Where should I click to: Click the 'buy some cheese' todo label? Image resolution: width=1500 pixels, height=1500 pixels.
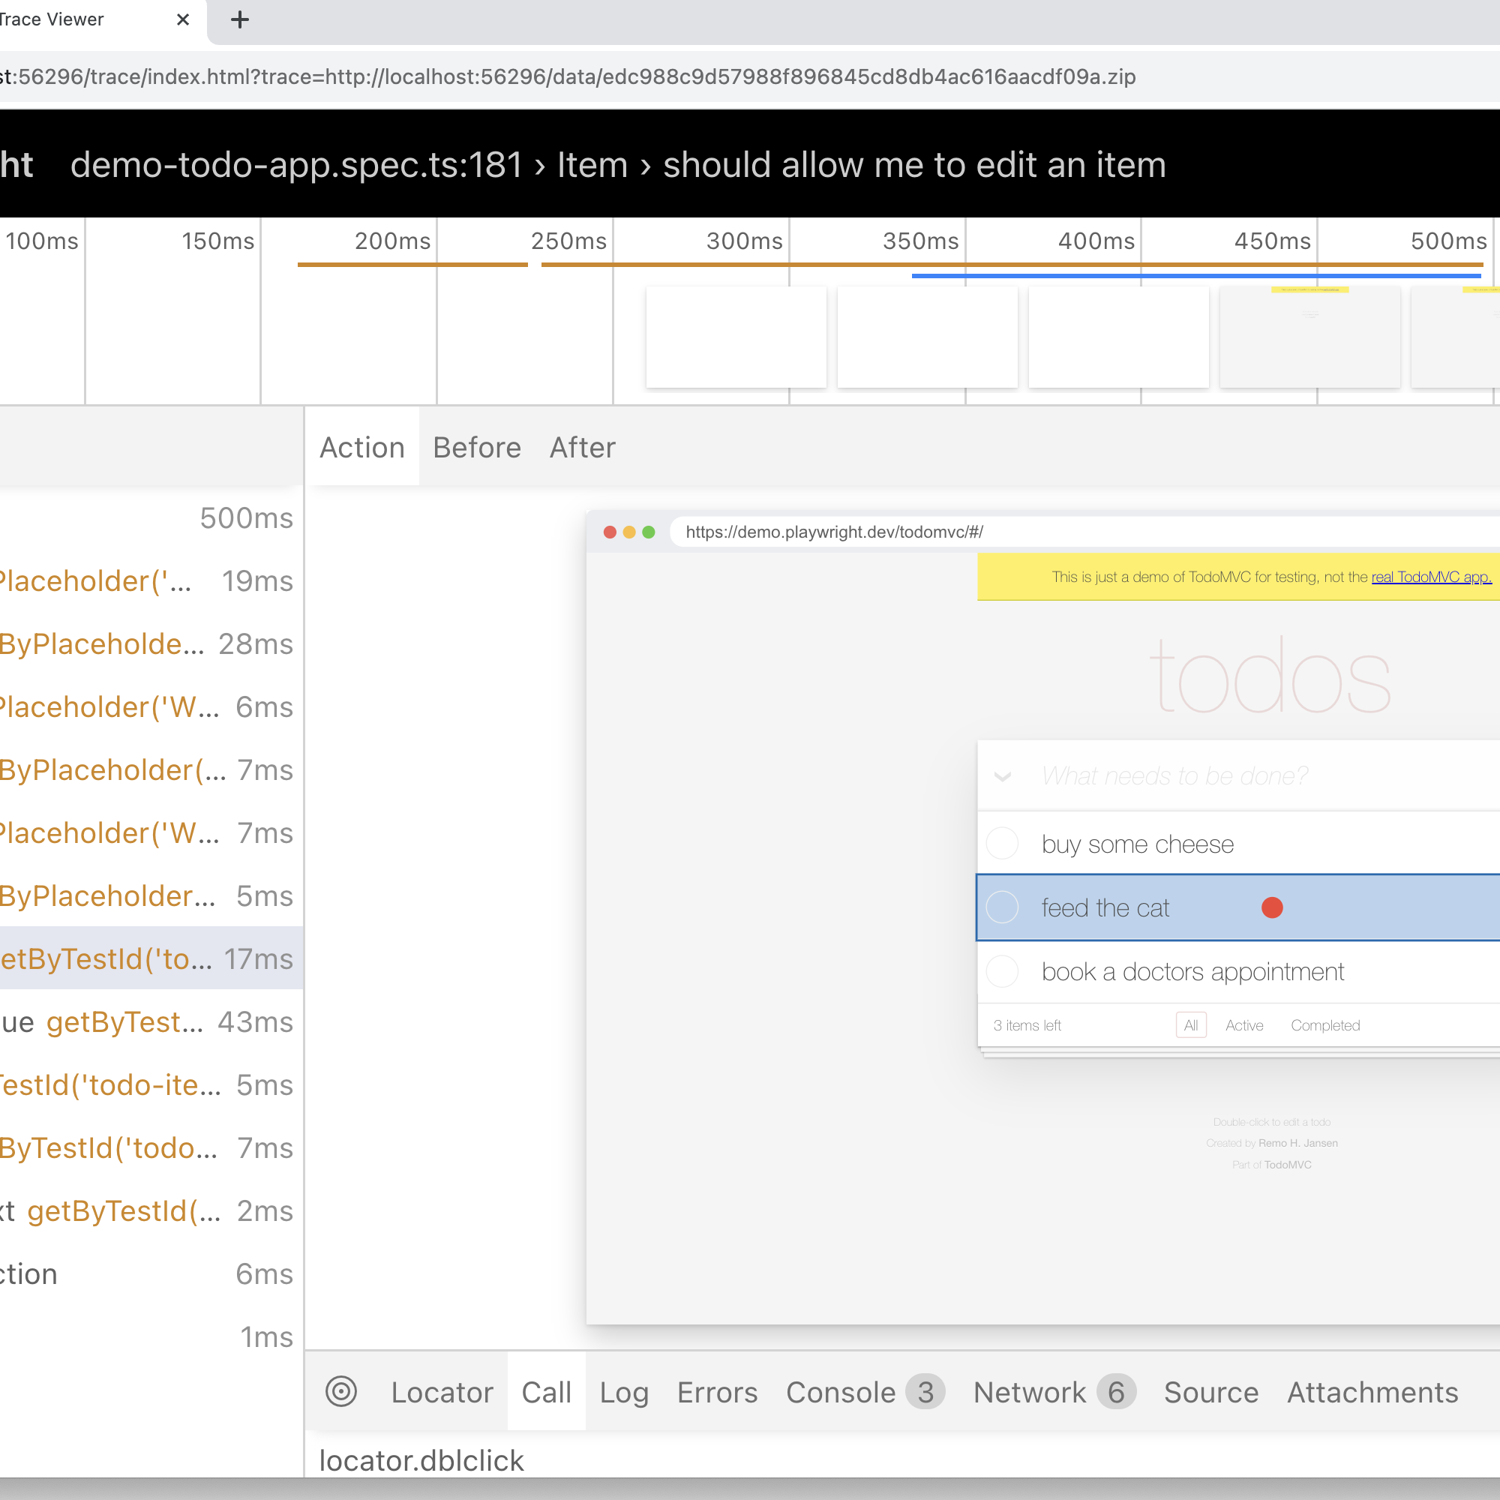1138,843
